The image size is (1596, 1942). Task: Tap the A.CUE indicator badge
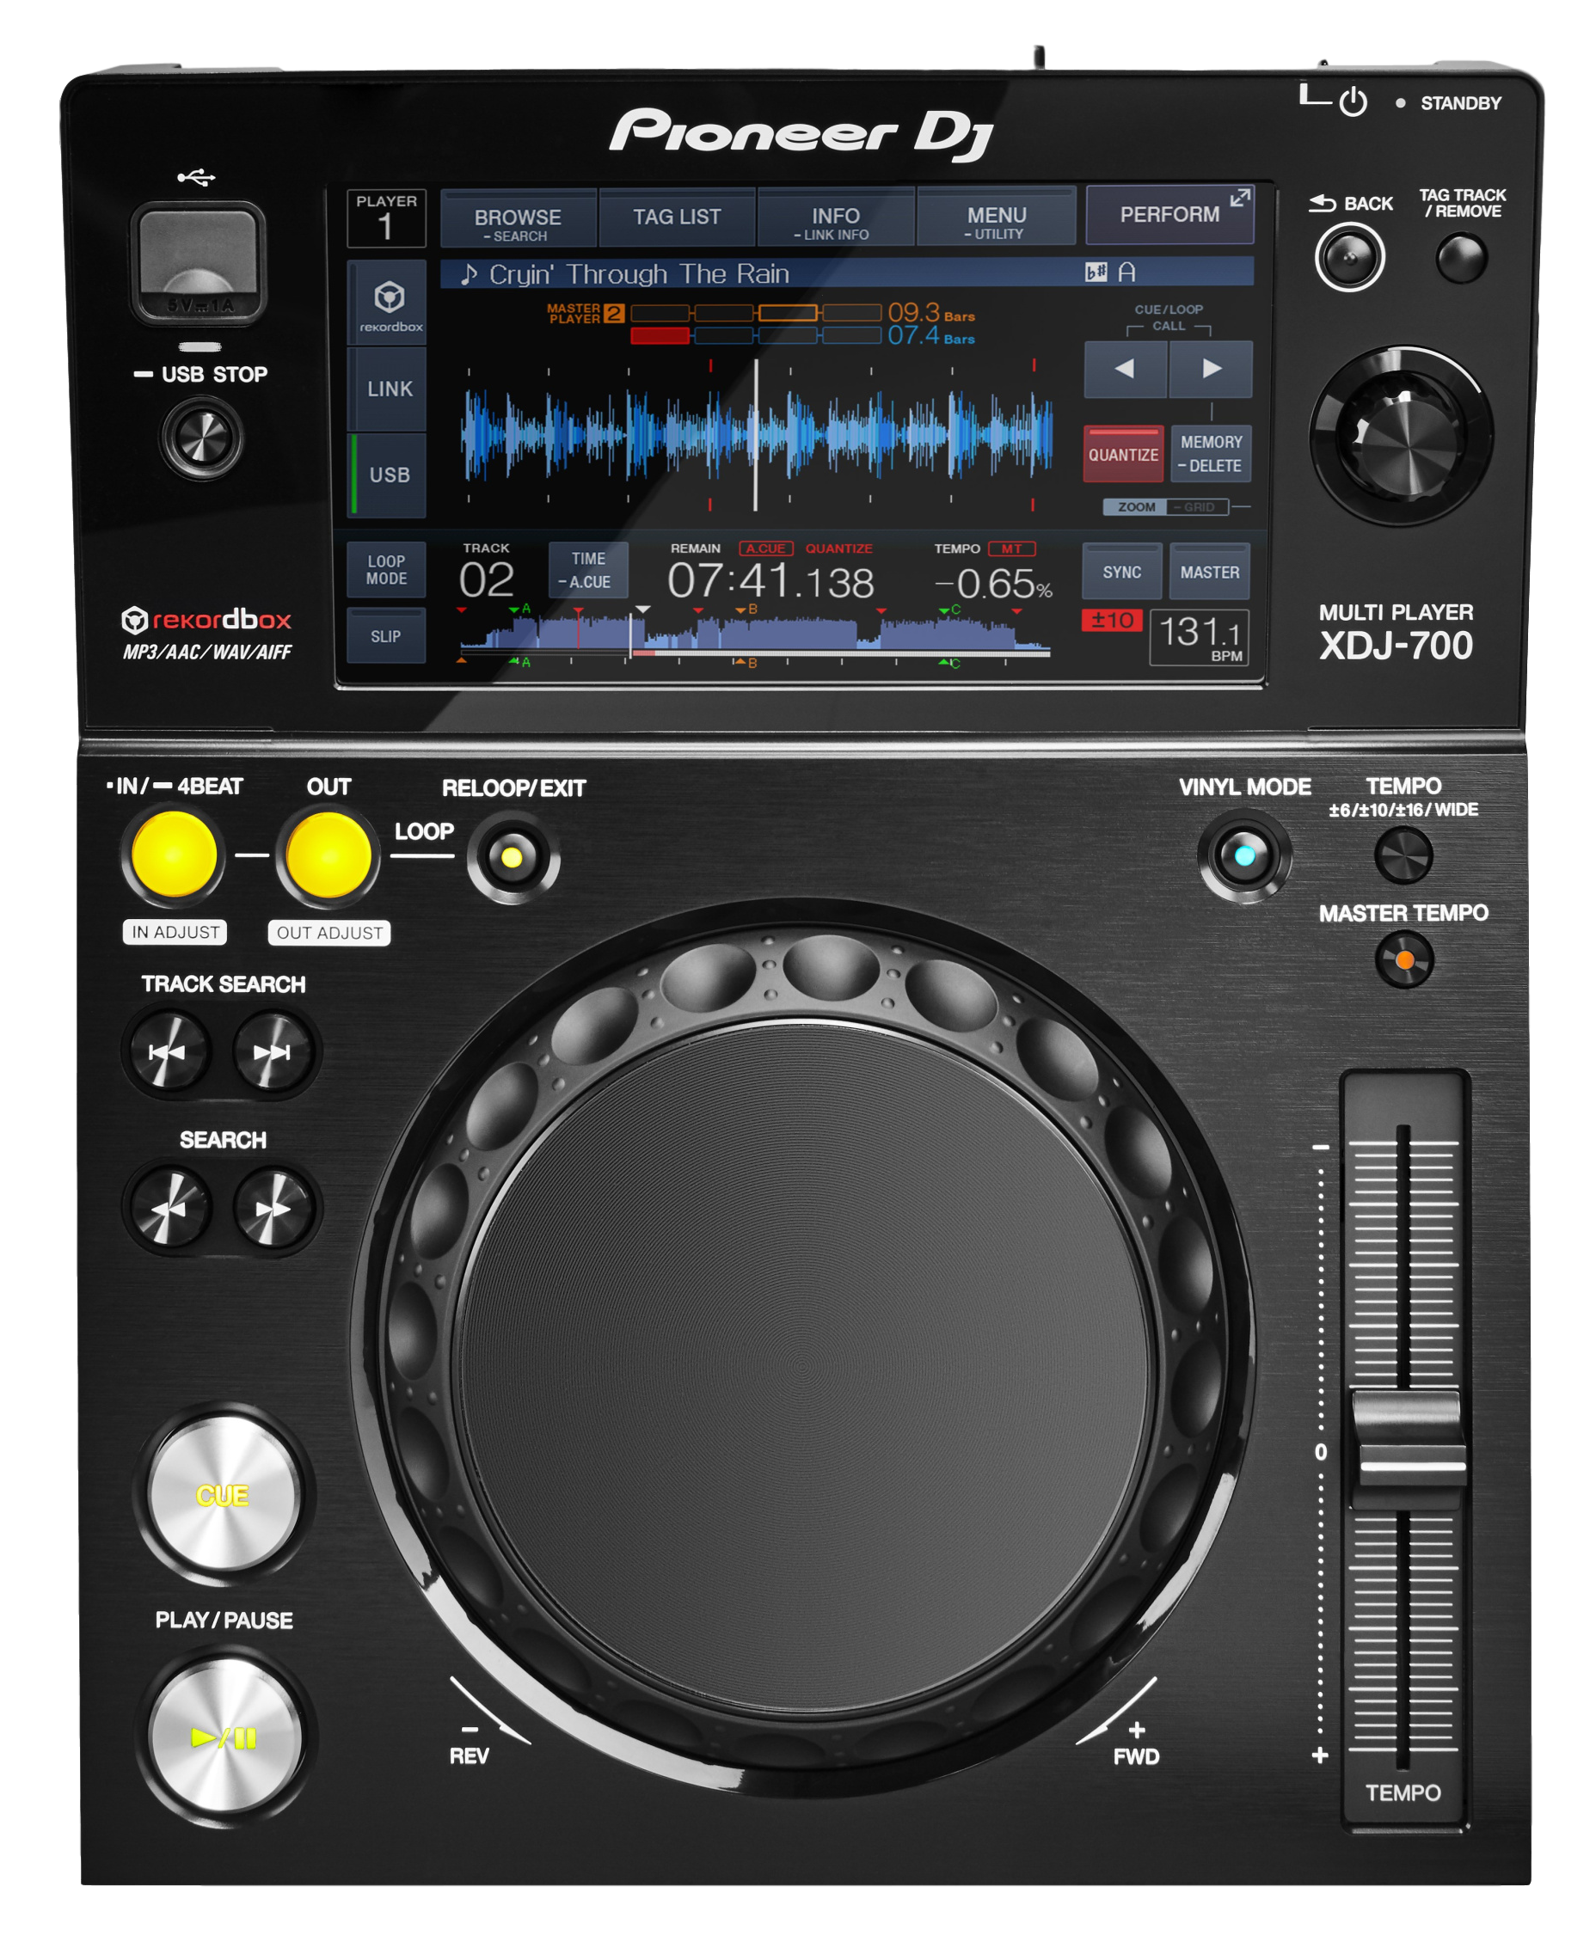click(x=766, y=548)
